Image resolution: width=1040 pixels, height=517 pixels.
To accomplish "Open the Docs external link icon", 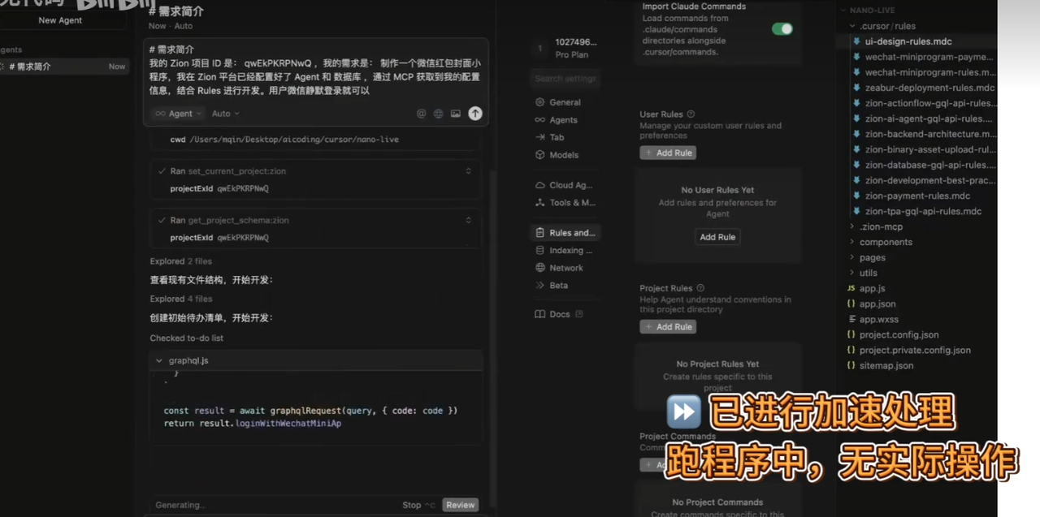I will (x=578, y=314).
